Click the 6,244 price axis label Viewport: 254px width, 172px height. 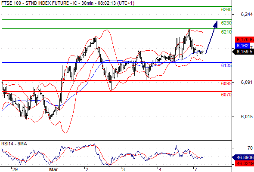point(247,14)
